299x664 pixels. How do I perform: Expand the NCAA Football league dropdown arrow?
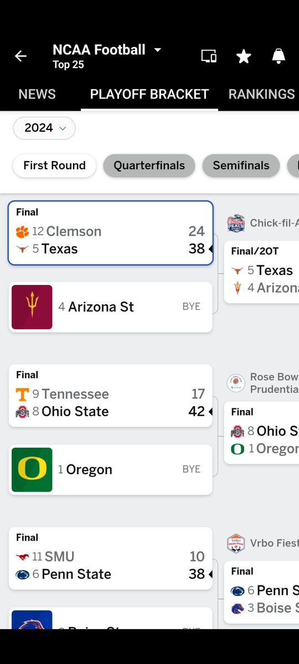coord(158,50)
